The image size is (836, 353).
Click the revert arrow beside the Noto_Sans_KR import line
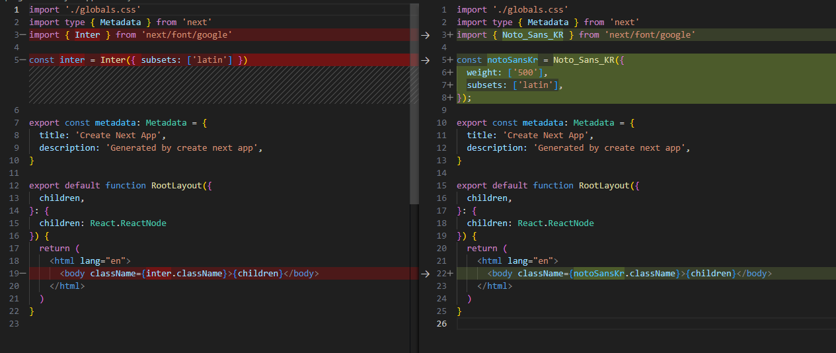(426, 35)
